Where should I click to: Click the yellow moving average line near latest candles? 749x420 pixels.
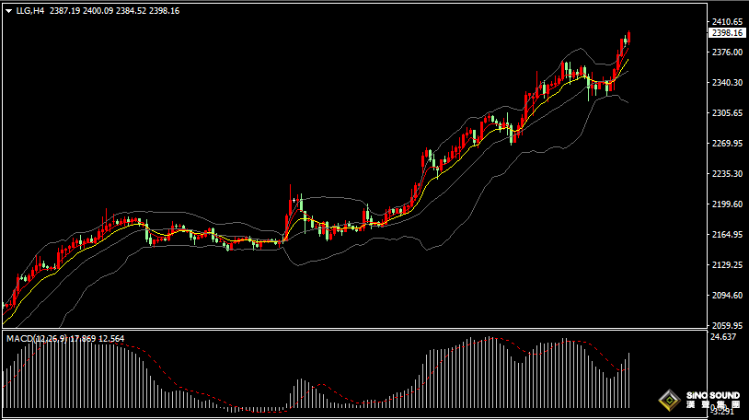pos(624,67)
